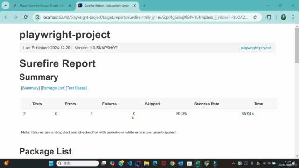Open File Explorer from the taskbar
The height and width of the screenshot is (168, 299).
[x=146, y=163]
